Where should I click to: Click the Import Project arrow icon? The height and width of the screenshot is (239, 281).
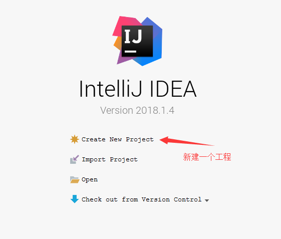74,159
